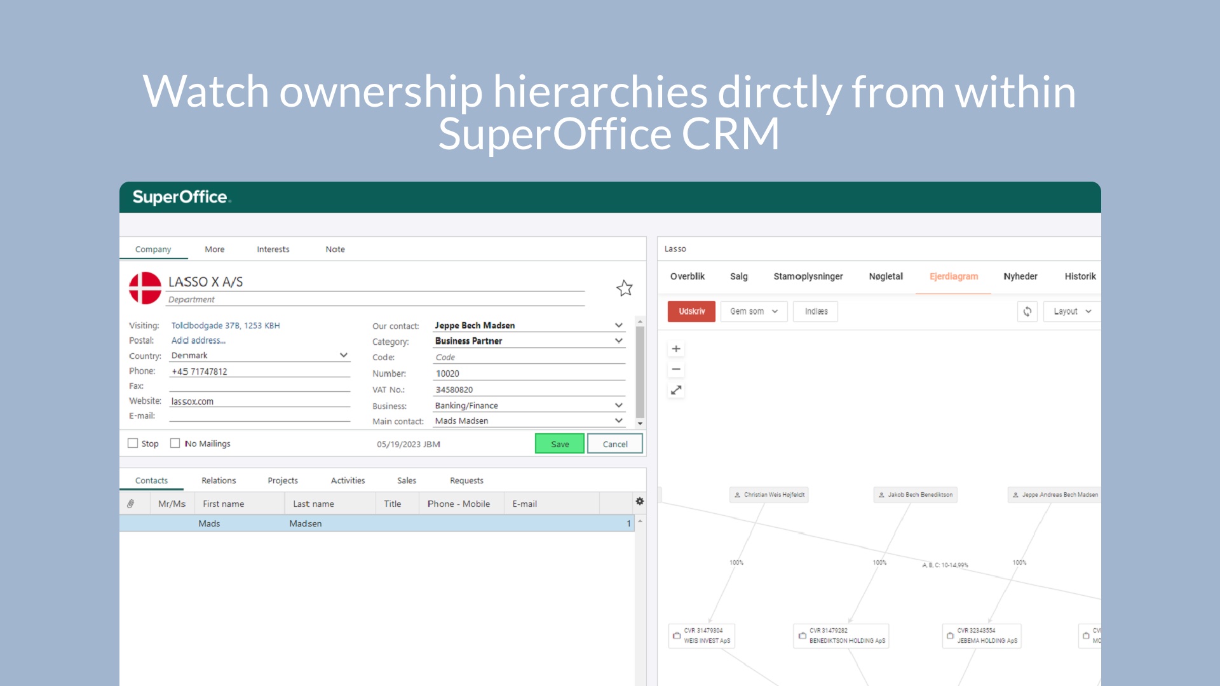Select Jakob Bech Benediktson person node

click(915, 495)
